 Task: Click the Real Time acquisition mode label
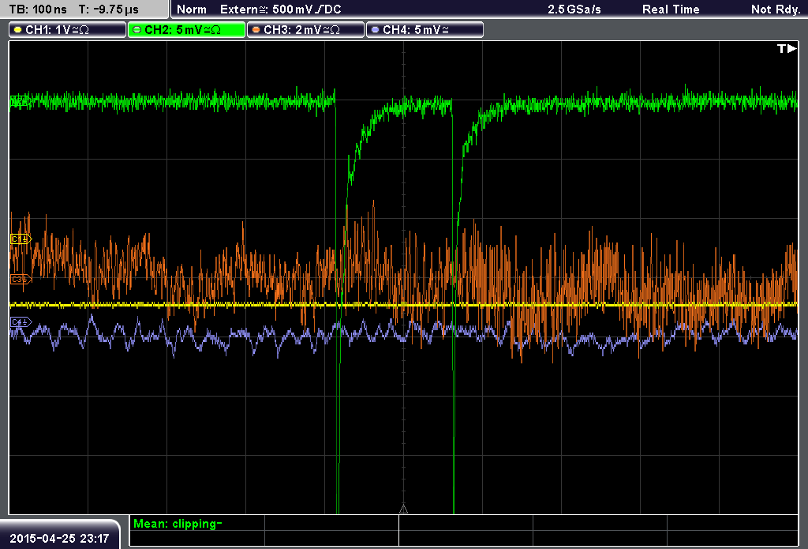671,9
